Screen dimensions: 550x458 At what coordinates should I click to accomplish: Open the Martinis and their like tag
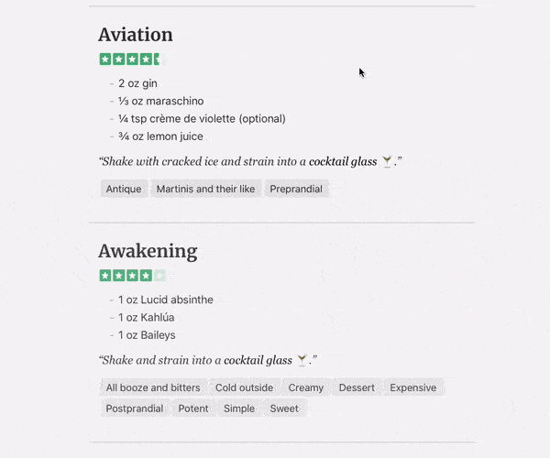click(205, 189)
